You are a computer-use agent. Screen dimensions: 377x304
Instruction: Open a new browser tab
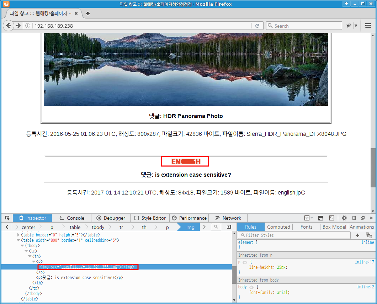pyautogui.click(x=88, y=14)
